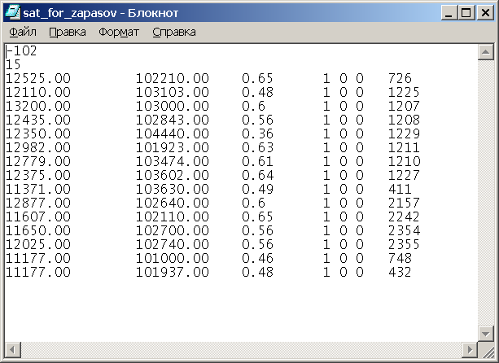Viewport: 499px width, 363px height.
Task: Maximize the Блокнот window
Action: pyautogui.click(x=466, y=13)
